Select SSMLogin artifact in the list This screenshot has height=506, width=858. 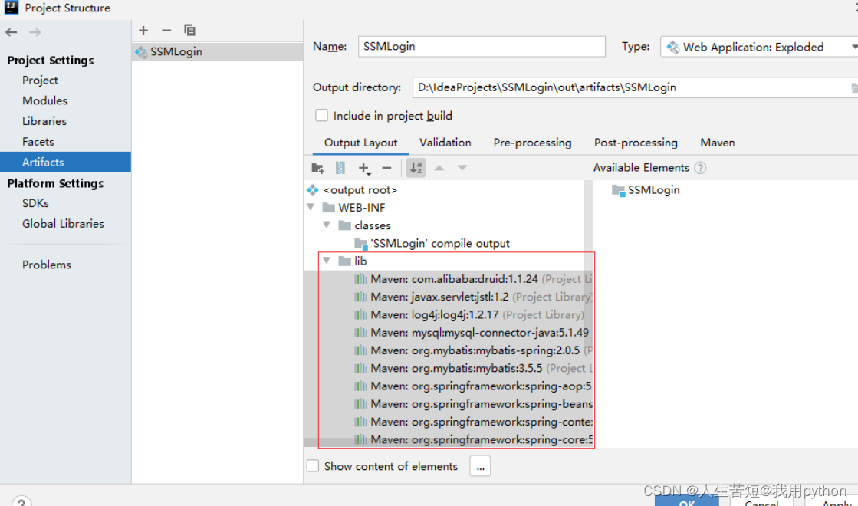tap(217, 51)
